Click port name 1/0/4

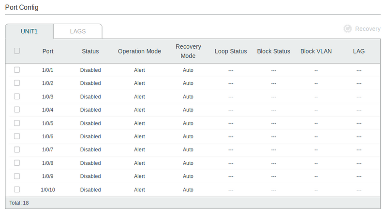(x=47, y=110)
